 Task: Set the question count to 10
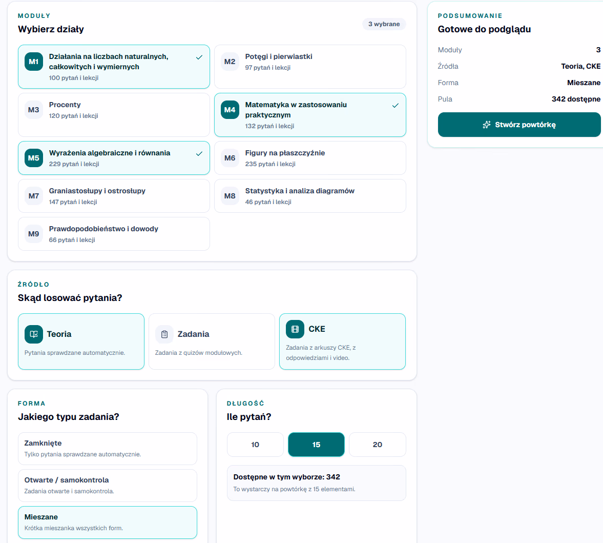(x=255, y=445)
